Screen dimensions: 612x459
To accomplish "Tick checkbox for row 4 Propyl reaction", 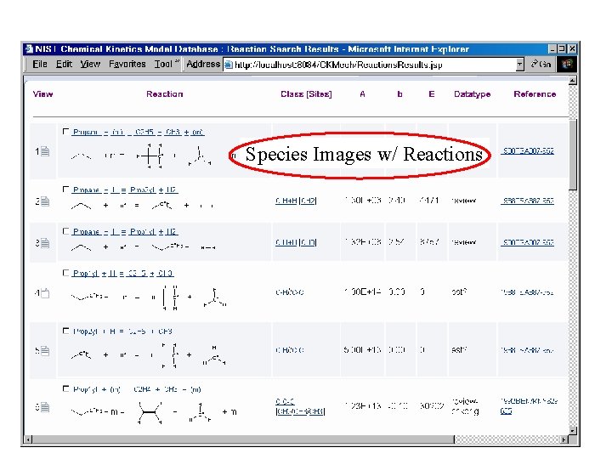I will tap(65, 273).
